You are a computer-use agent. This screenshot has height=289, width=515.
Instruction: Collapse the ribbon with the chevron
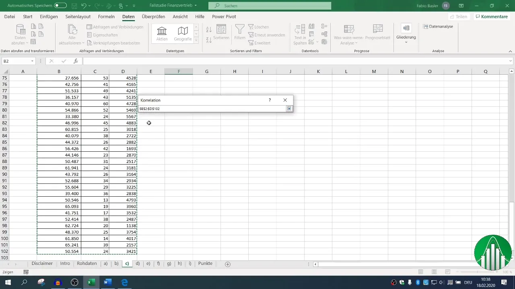[x=511, y=51]
